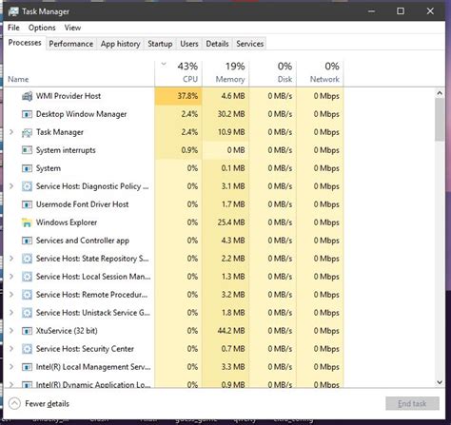Sort by the Network column header
Viewport: 451px width, 425px height.
coord(321,73)
